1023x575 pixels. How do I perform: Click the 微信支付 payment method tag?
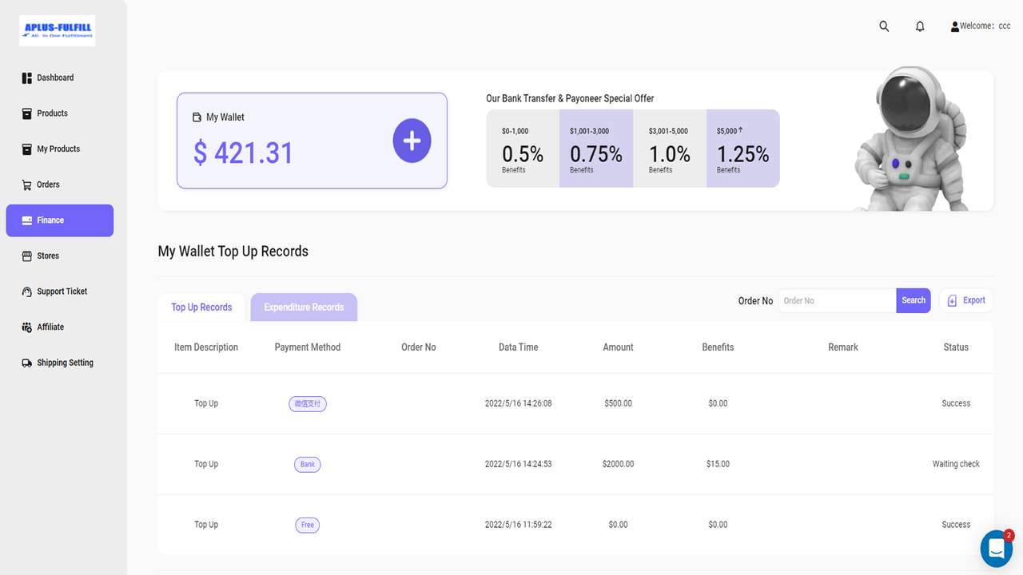308,404
